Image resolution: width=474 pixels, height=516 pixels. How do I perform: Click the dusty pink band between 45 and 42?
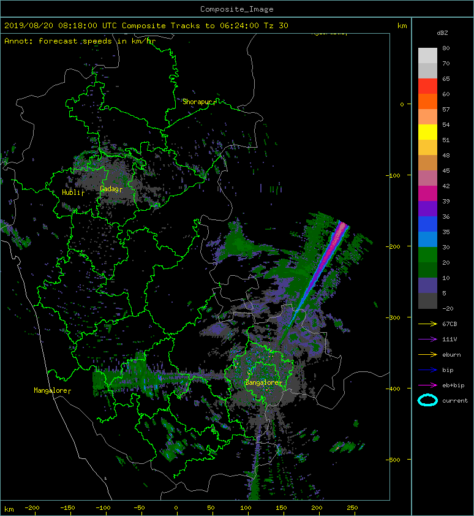[427, 178]
